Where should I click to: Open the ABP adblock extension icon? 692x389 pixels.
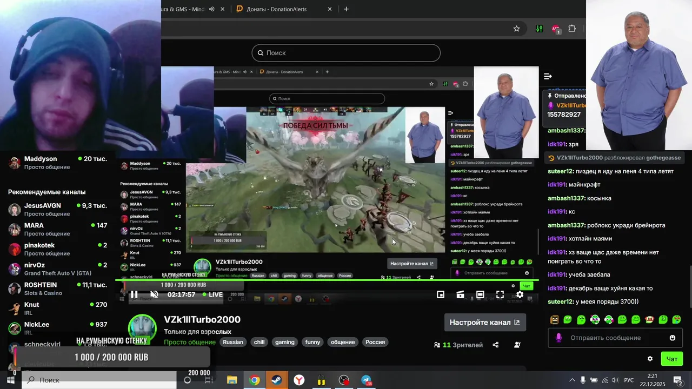pos(556,29)
